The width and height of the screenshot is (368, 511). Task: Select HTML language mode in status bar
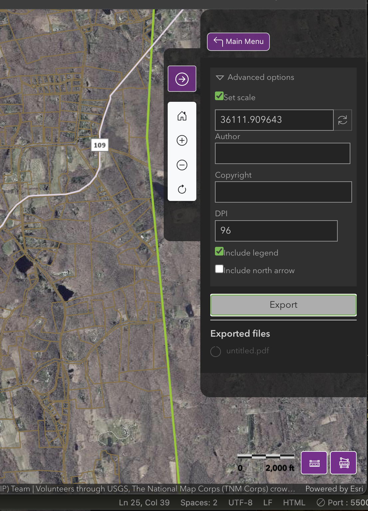click(294, 502)
